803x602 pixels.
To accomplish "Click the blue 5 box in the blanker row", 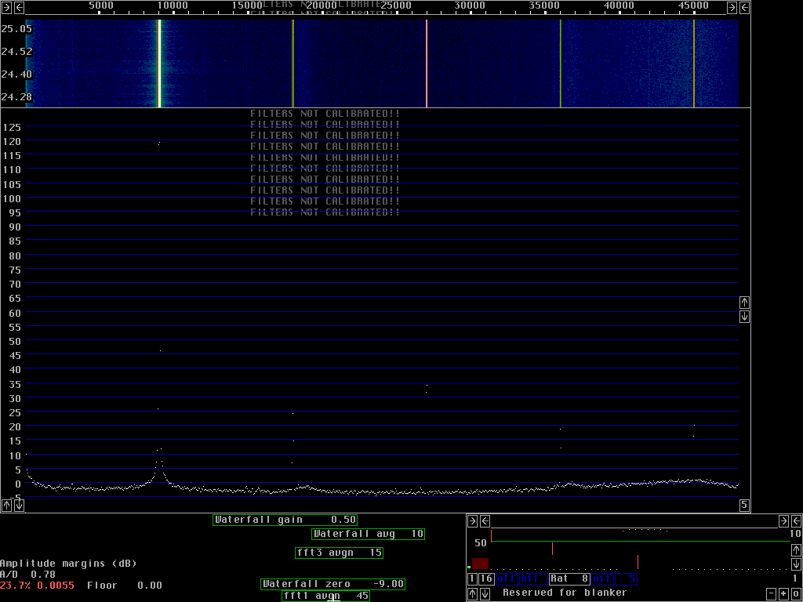I will point(626,579).
